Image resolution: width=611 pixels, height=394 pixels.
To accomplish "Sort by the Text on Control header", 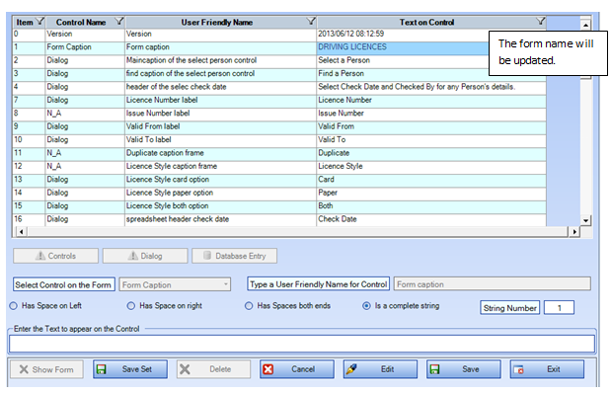I will tap(426, 22).
